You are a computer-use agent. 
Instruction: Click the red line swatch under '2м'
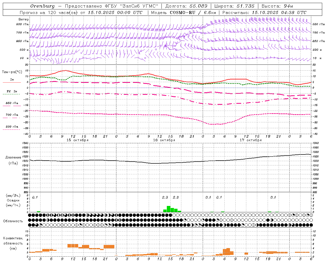[x=12, y=83]
